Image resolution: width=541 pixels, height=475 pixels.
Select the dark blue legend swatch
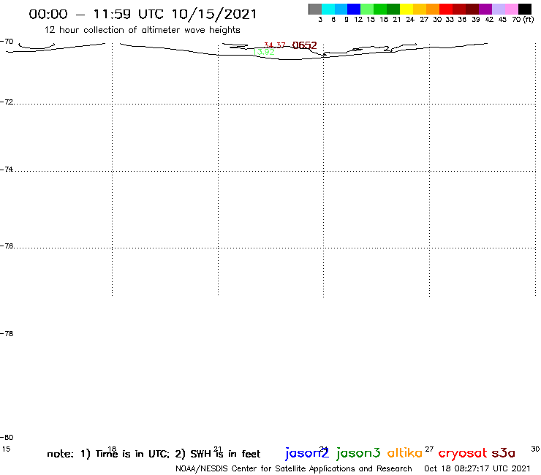pos(354,9)
